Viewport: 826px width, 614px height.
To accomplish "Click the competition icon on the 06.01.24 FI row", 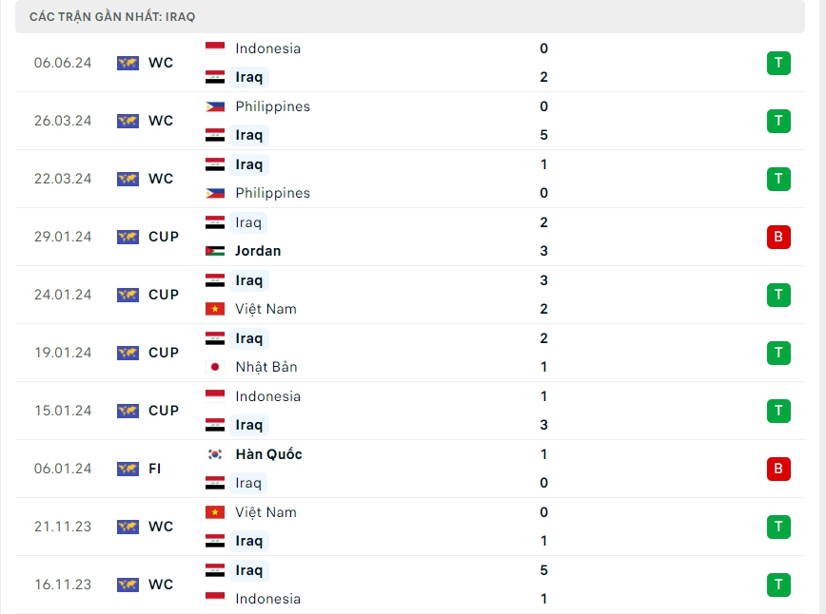I will coord(128,469).
